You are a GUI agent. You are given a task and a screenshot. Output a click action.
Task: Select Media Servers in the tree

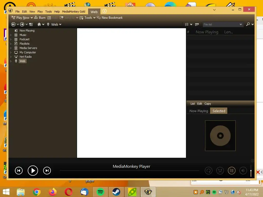[x=28, y=48]
